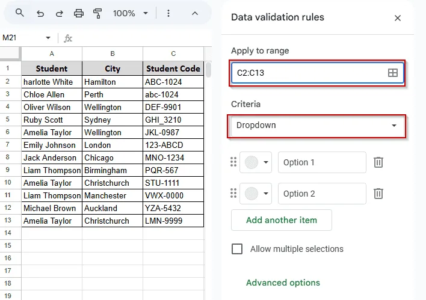Select the Chloe Allen cell
The height and width of the screenshot is (300, 426).
[52, 94]
